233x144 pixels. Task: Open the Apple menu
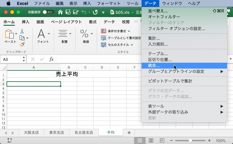(x=8, y=3)
